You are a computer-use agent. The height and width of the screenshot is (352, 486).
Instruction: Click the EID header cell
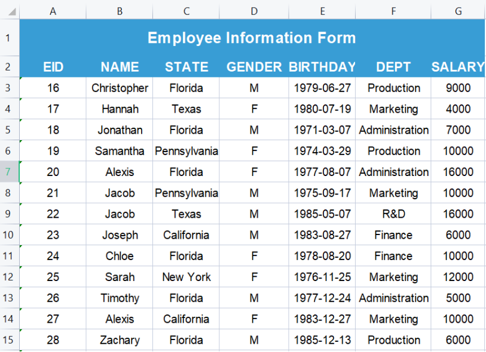tap(53, 67)
